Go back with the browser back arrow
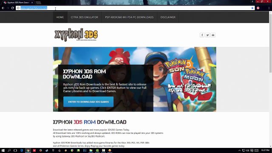Screen dimensions: 272x153 (x=3, y=8)
